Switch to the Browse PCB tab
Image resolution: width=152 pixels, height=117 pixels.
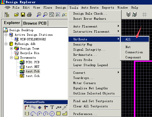click(35, 23)
